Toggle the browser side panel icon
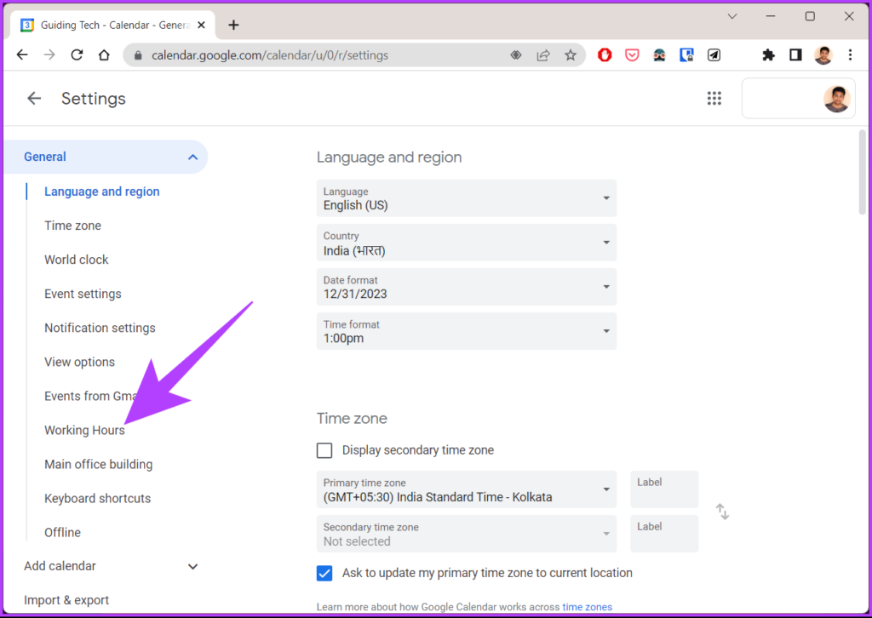This screenshot has height=618, width=872. [x=795, y=55]
